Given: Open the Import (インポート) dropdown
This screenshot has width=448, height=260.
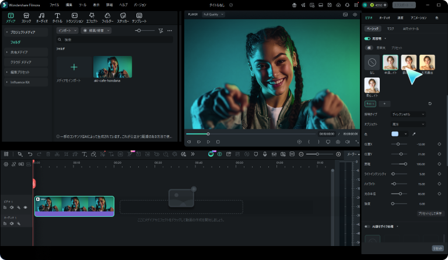Looking at the screenshot, I should tap(67, 30).
